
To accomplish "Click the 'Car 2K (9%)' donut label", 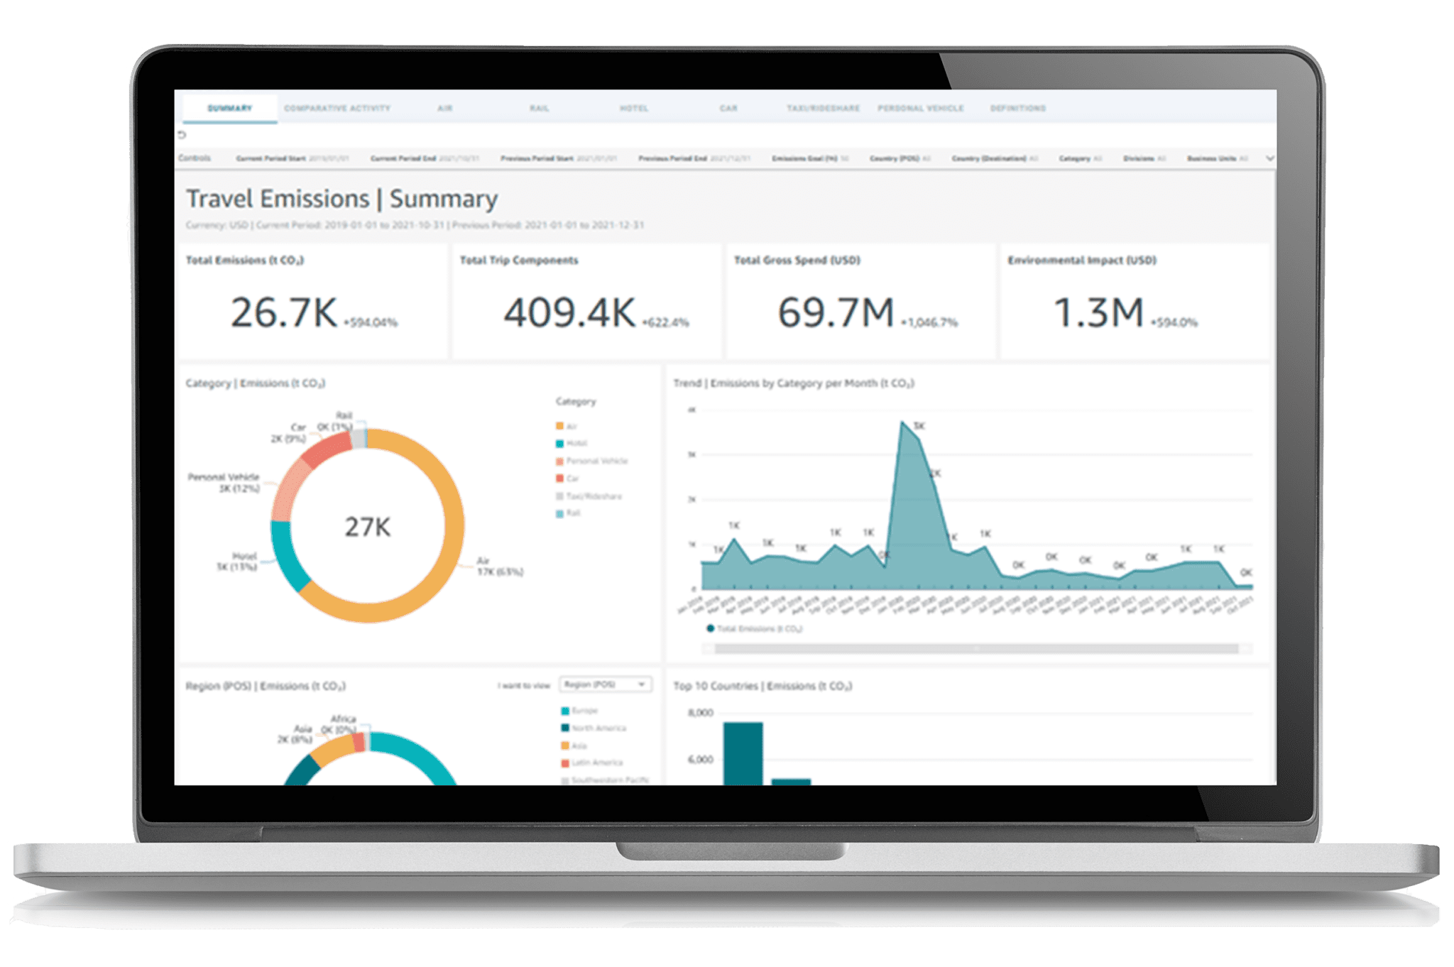I will [x=288, y=433].
